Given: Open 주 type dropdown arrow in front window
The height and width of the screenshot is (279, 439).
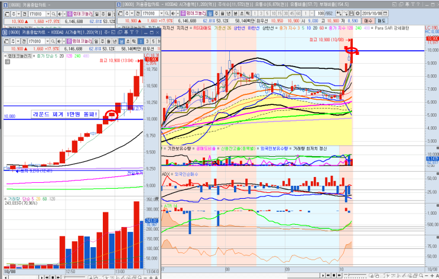Looking at the screenshot, I should coord(18,41).
